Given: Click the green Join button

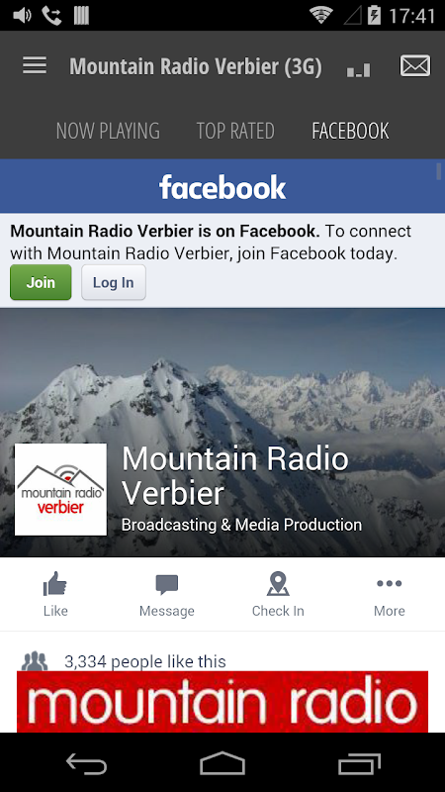Looking at the screenshot, I should click(x=41, y=282).
